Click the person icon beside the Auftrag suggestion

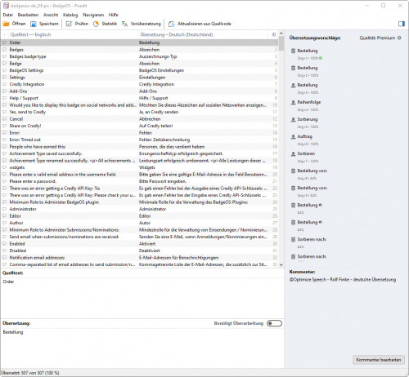[294, 136]
